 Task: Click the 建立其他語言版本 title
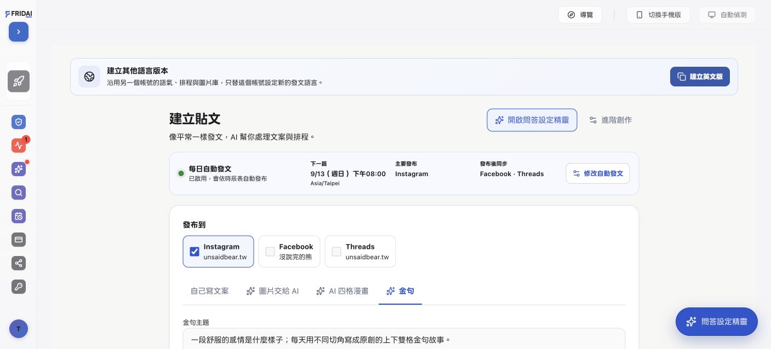pyautogui.click(x=138, y=71)
